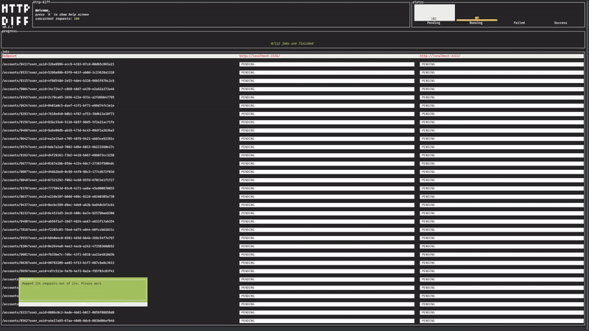589x331 pixels.
Task: Select the /accounts/8562 job row
Action: 292,321
